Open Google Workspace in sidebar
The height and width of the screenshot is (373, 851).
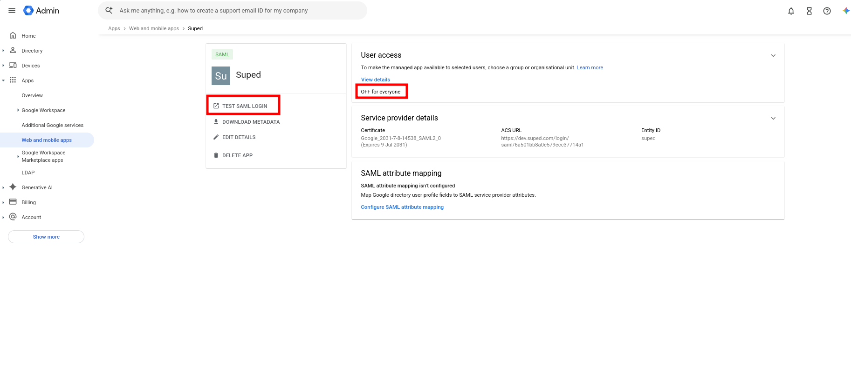click(x=43, y=110)
